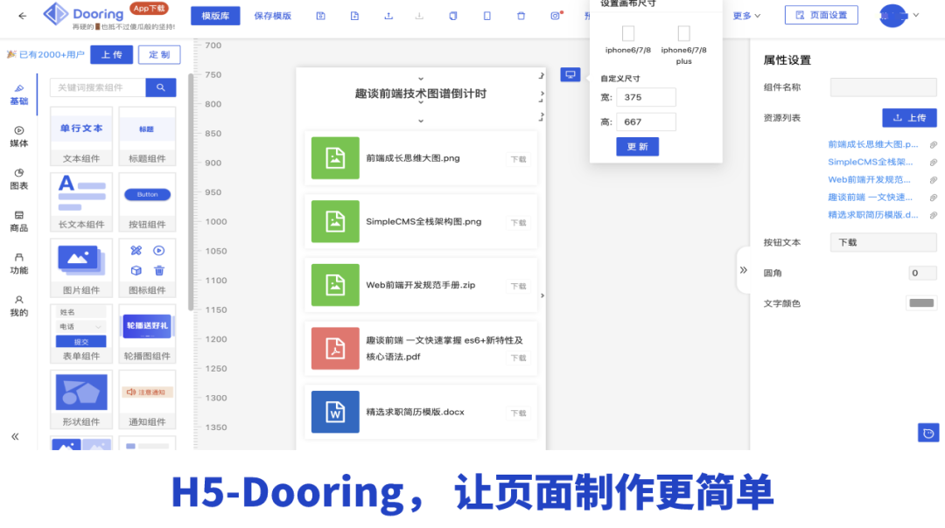This screenshot has height=528, width=945.
Task: Click the new file icon in the toolbar
Action: point(354,16)
